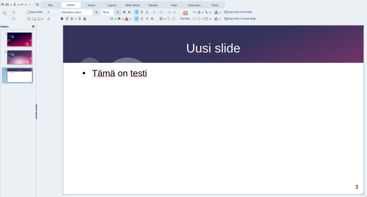367x197 pixels.
Task: Open the underline style dropdown arrow
Action: click(76, 19)
